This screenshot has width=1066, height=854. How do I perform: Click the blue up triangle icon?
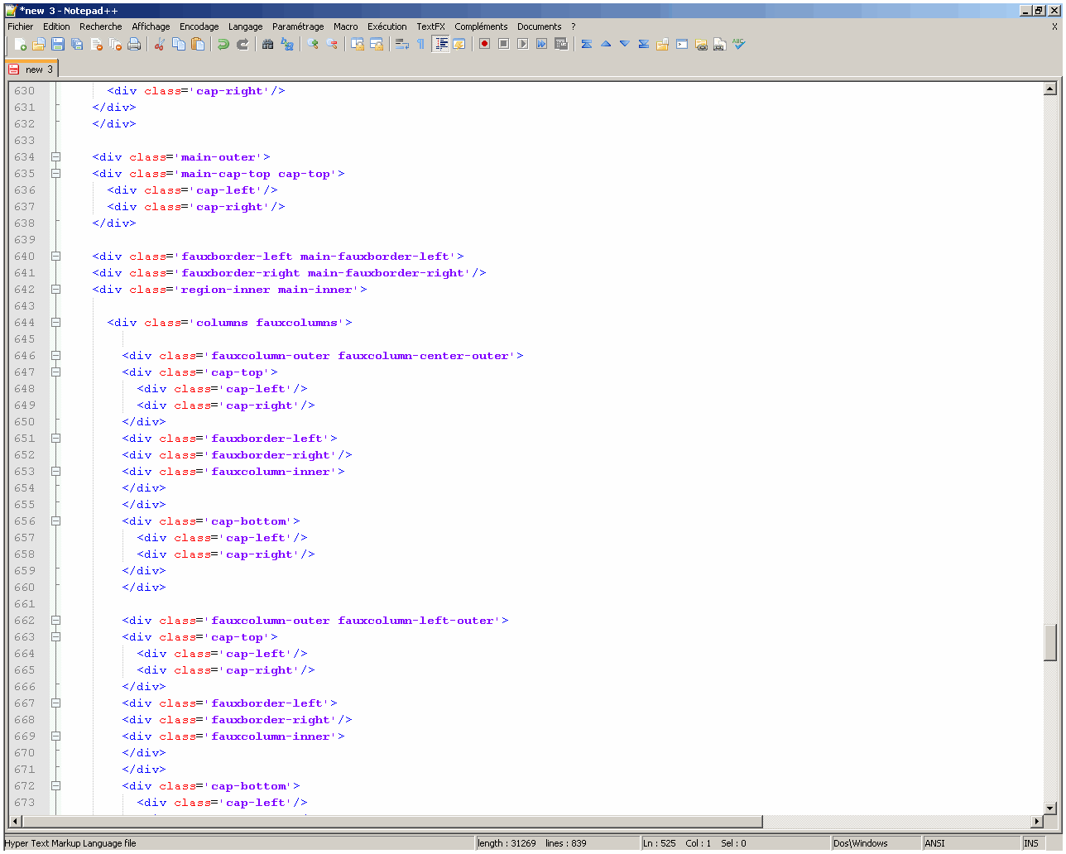(x=606, y=44)
